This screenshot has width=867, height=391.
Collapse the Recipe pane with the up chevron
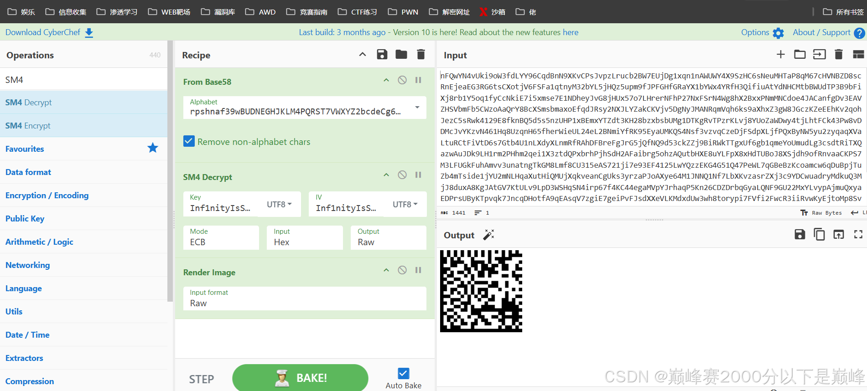coord(363,55)
